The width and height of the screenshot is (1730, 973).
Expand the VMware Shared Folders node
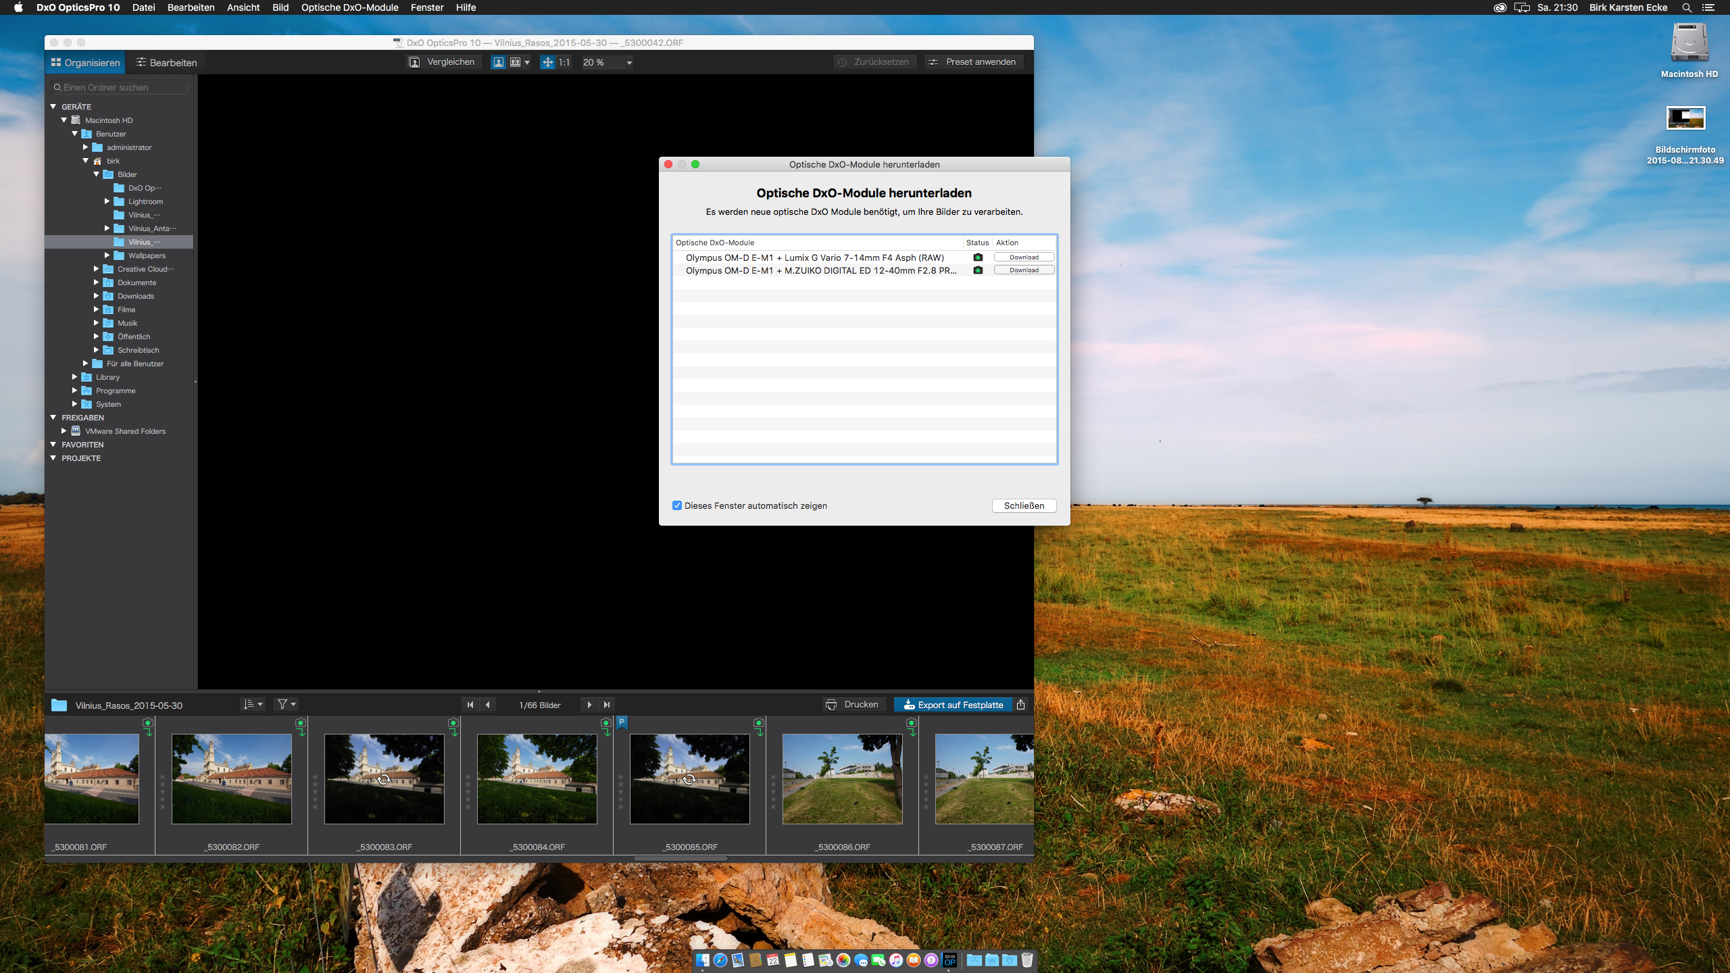click(x=64, y=431)
